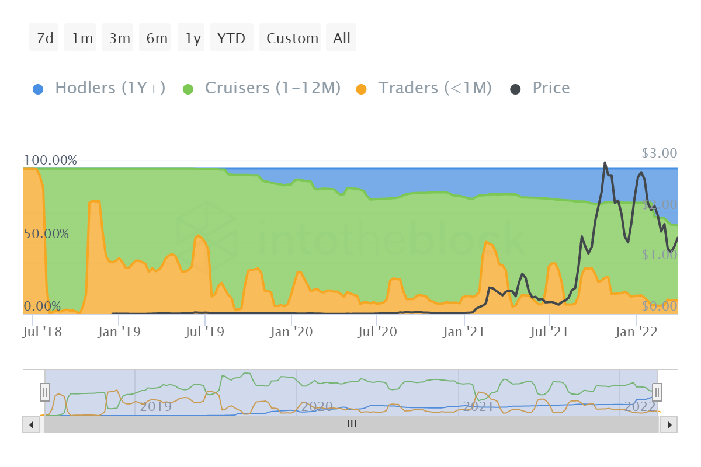Click the blue dot icon beside Hodlers (1Y+)
Image resolution: width=701 pixels, height=467 pixels.
[37, 88]
